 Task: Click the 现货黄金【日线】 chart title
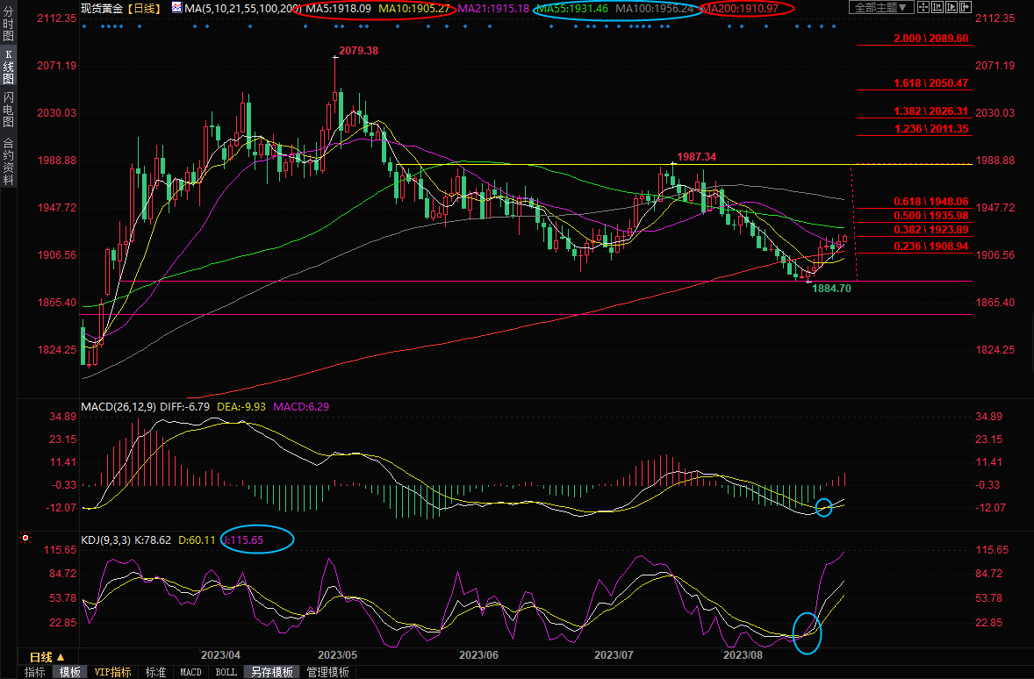(119, 8)
